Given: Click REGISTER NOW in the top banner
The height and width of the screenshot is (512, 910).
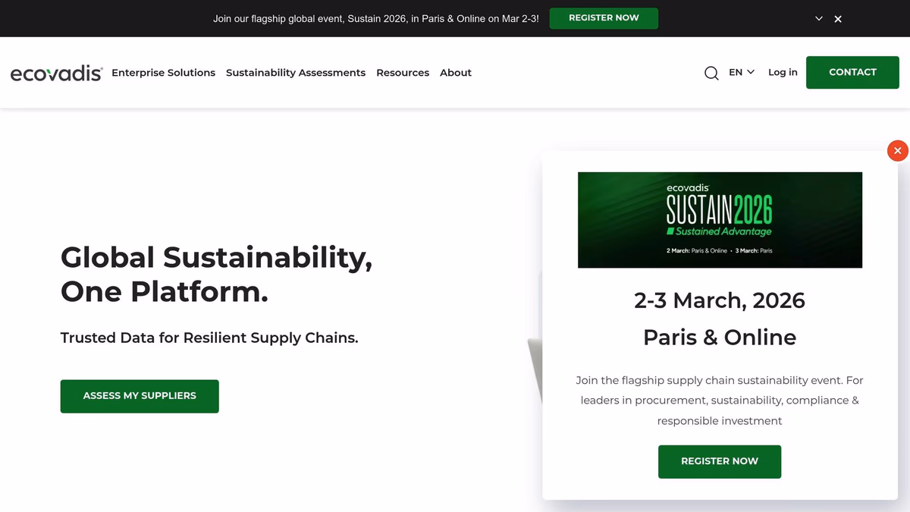Looking at the screenshot, I should coord(604,18).
